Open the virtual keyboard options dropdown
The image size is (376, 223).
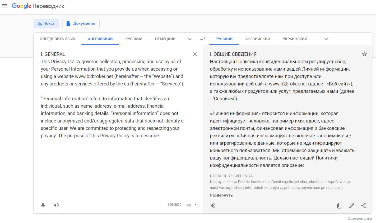tap(196, 204)
